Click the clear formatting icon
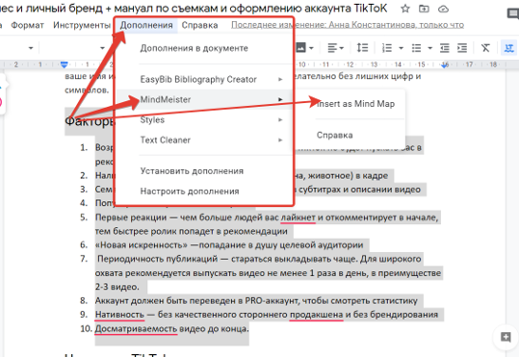 click(x=485, y=48)
